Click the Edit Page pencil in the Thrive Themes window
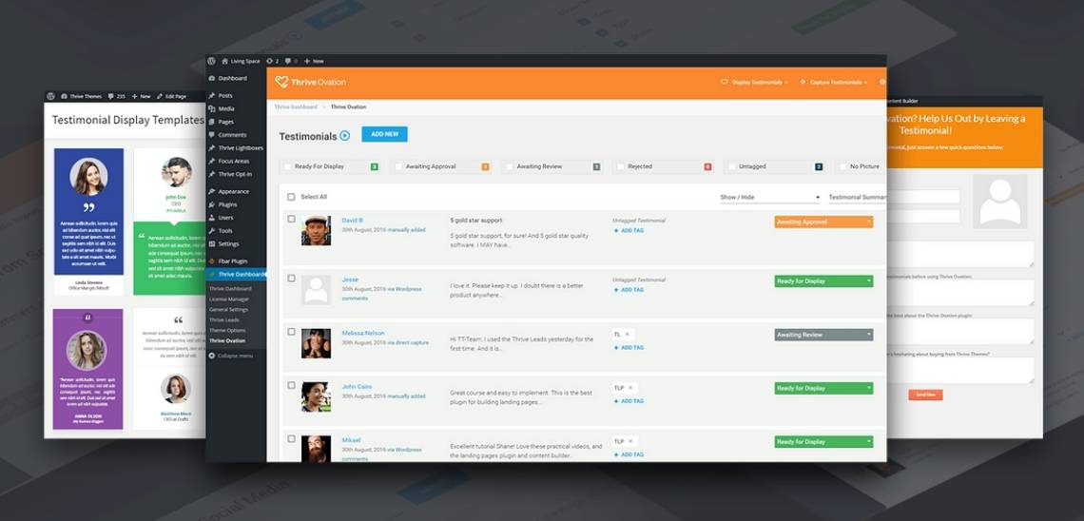Screen dimensions: 1084x521 pos(160,96)
